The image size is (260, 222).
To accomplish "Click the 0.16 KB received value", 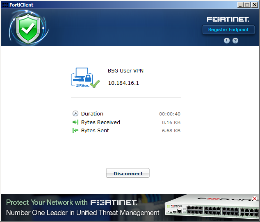I will pos(171,122).
